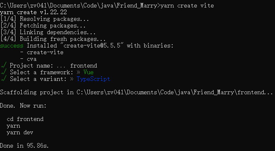Click the check mark beside 'Select a framework'
The image size is (275, 151).
[4, 72]
